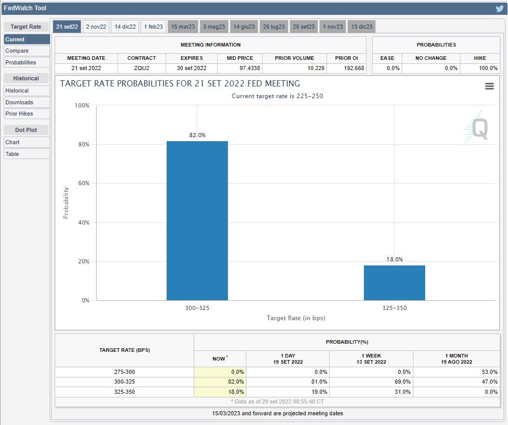Click the Current target rate subtitle
Viewport: 508px width, 425px height.
click(278, 96)
